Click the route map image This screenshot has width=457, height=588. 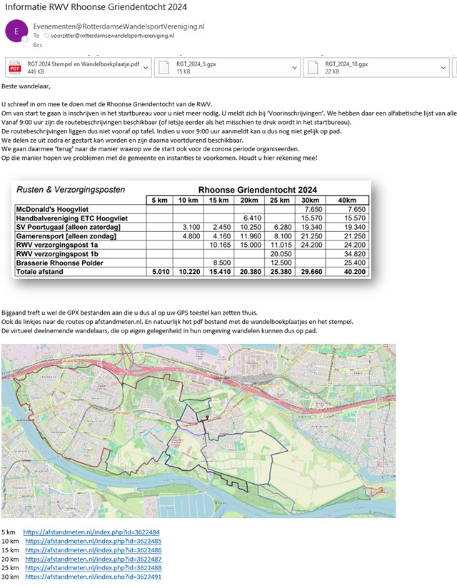click(x=198, y=430)
